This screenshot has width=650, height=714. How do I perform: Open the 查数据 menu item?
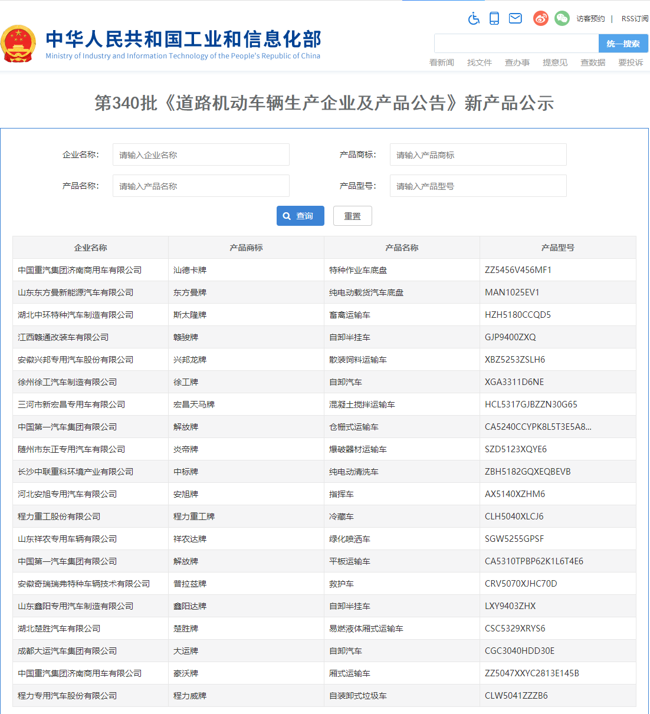(592, 62)
